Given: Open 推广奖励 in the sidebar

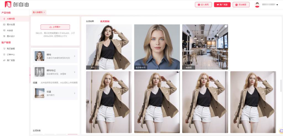Looking at the screenshot, I should pos(11,60).
